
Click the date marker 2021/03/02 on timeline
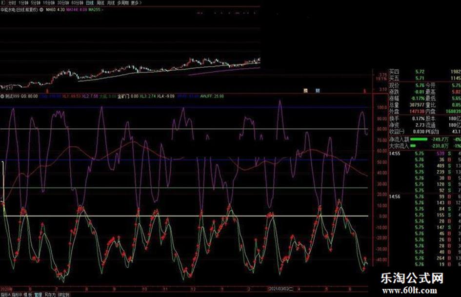point(281,289)
